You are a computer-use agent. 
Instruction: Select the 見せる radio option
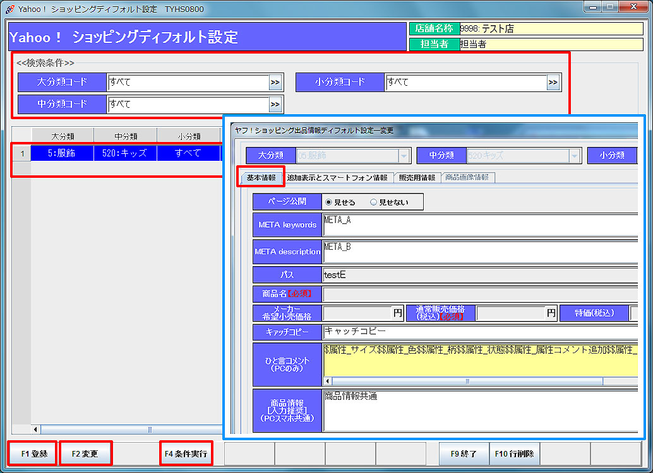pos(328,202)
